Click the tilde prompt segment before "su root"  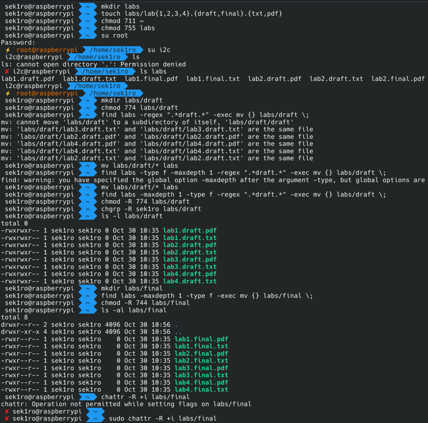pos(87,35)
